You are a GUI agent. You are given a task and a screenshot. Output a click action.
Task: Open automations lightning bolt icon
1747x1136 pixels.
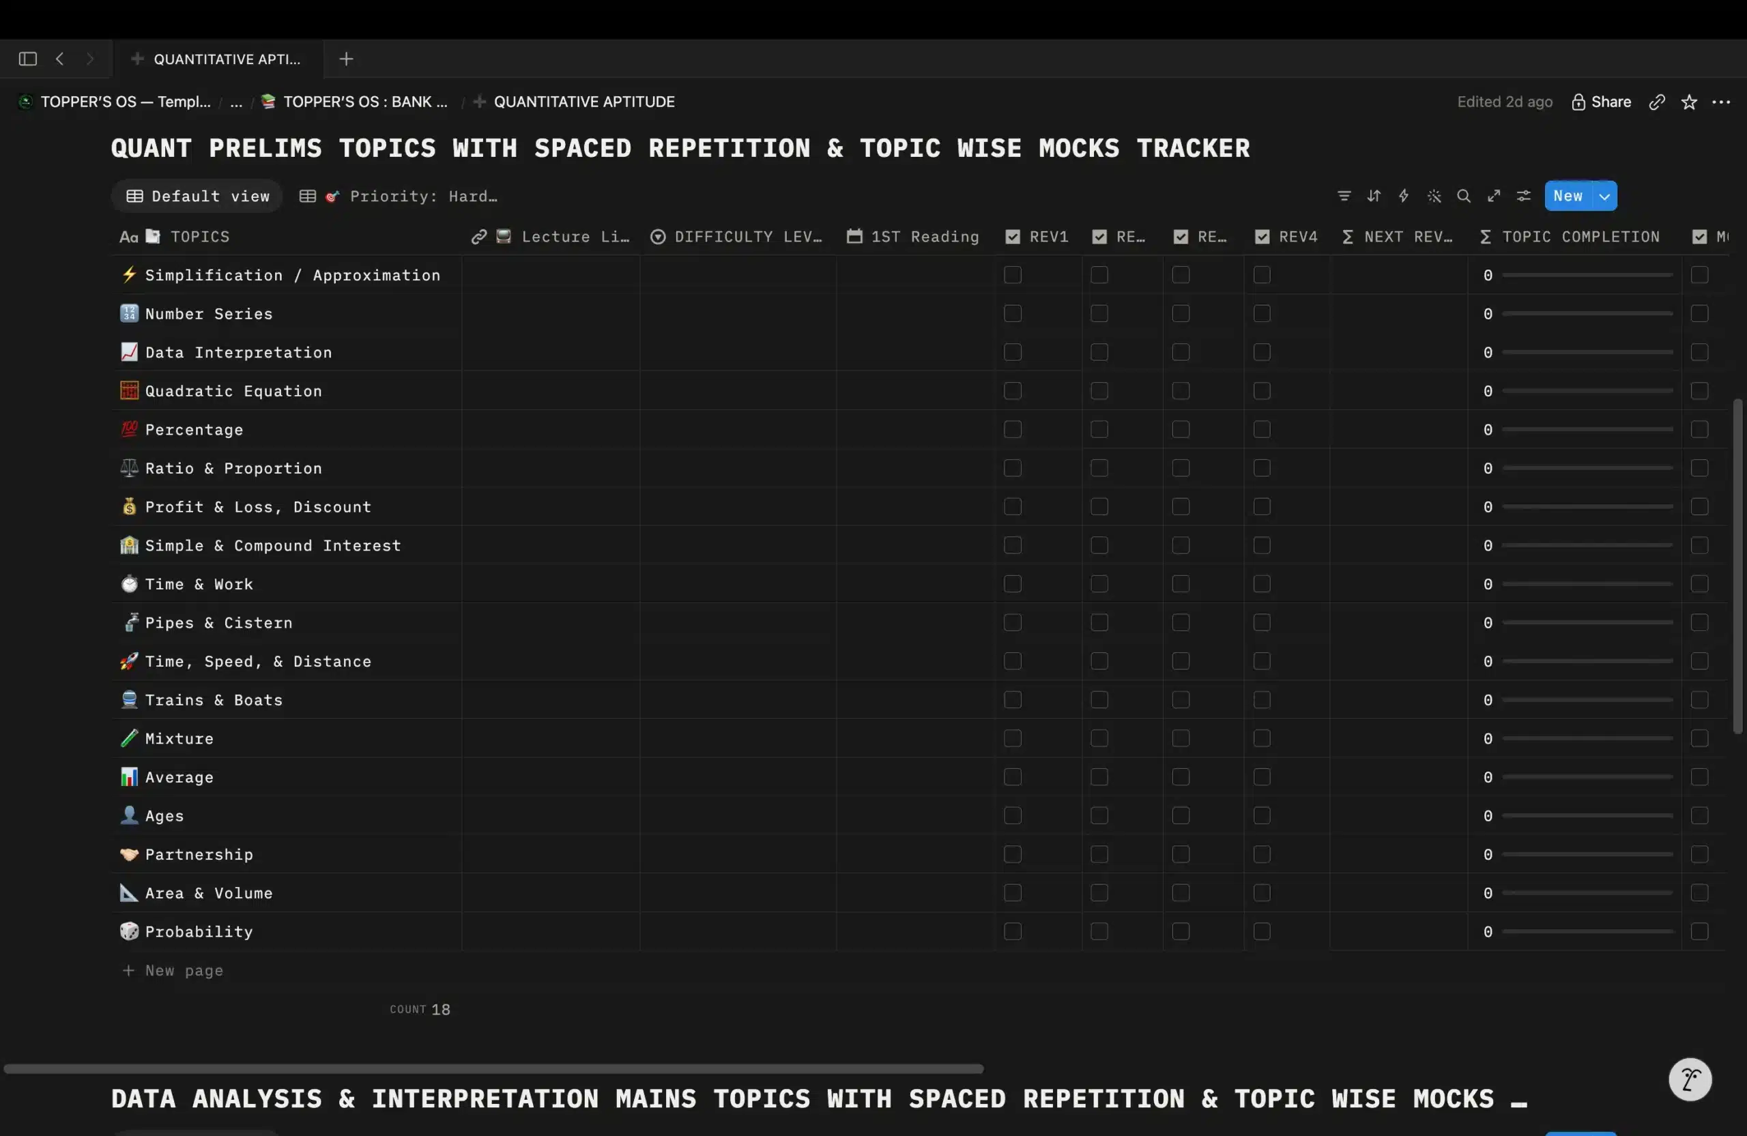point(1404,196)
